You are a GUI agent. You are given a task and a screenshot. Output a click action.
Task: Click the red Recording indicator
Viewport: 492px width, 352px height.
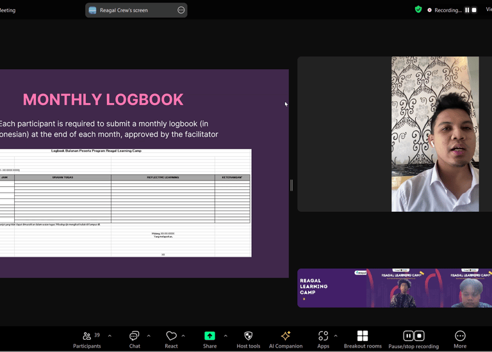430,10
